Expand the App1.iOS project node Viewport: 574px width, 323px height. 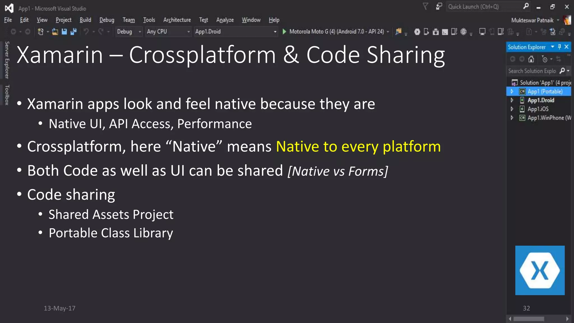pyautogui.click(x=512, y=109)
